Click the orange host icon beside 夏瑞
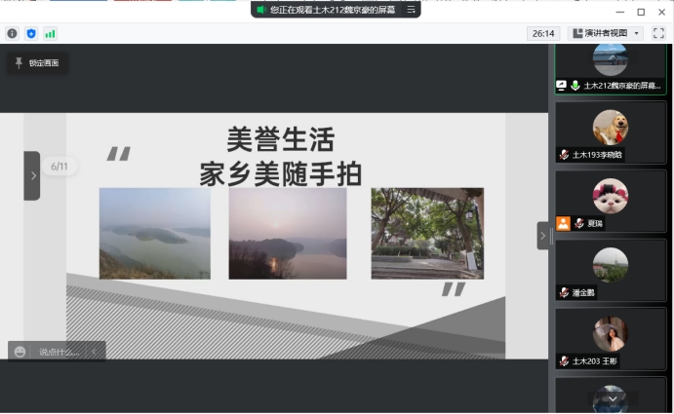This screenshot has height=414, width=674. (563, 223)
